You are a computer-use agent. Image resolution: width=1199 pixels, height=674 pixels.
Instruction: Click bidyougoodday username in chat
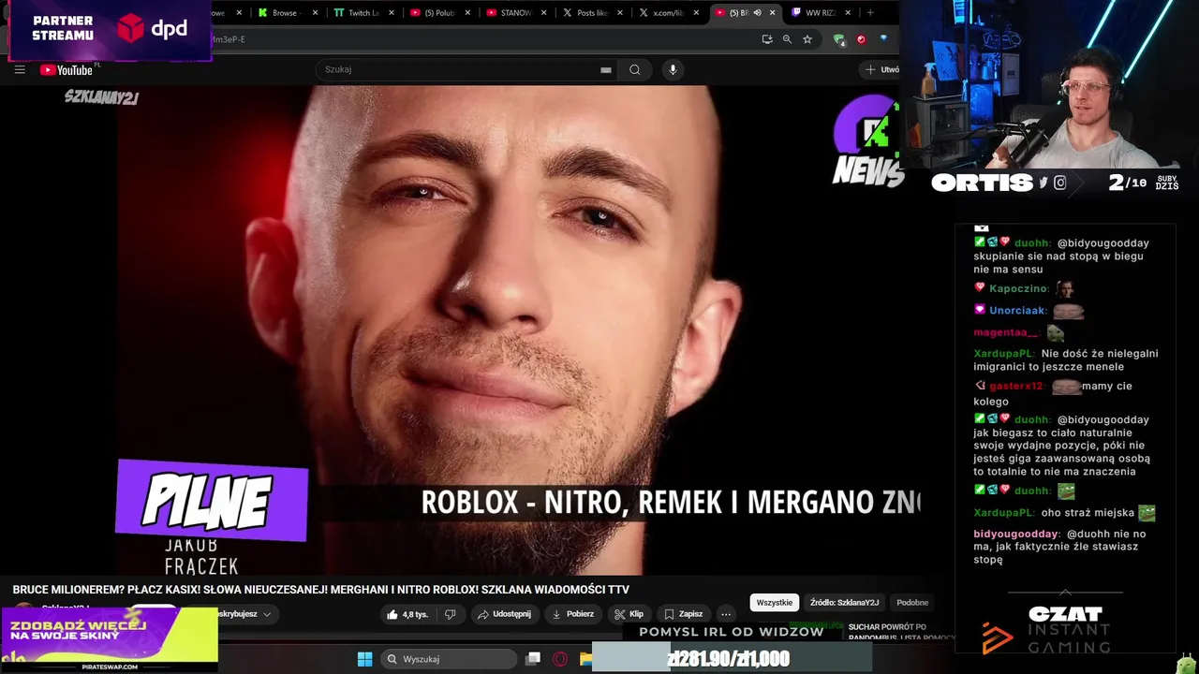[1016, 535]
